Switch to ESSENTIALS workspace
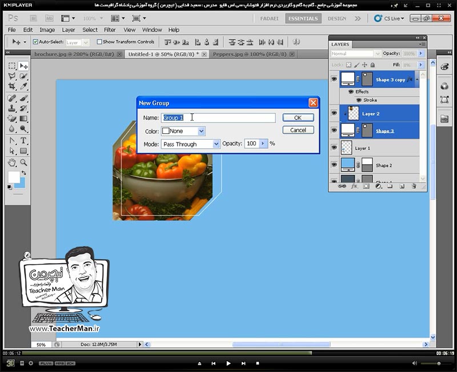 pos(303,18)
